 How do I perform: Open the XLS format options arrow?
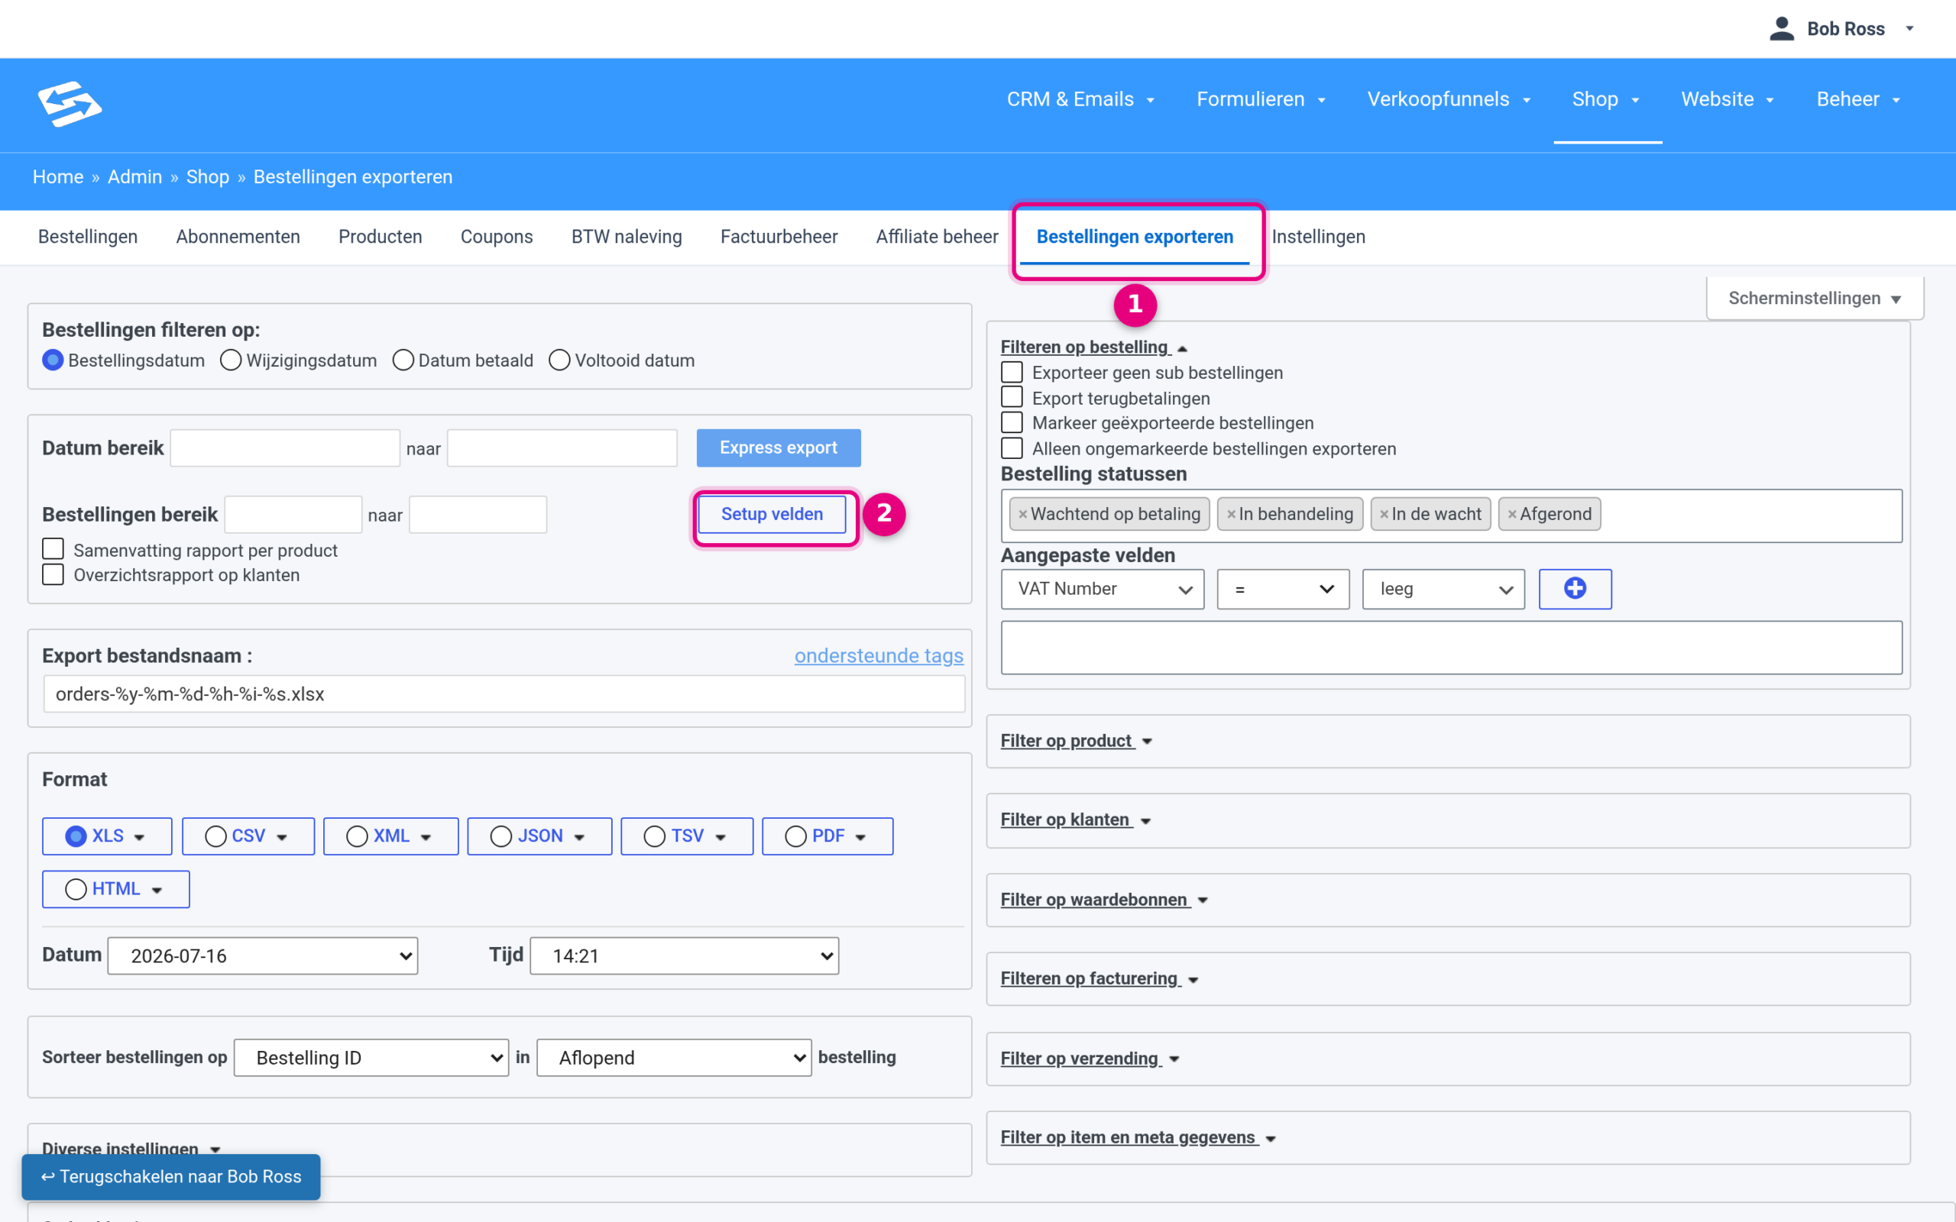pyautogui.click(x=139, y=837)
